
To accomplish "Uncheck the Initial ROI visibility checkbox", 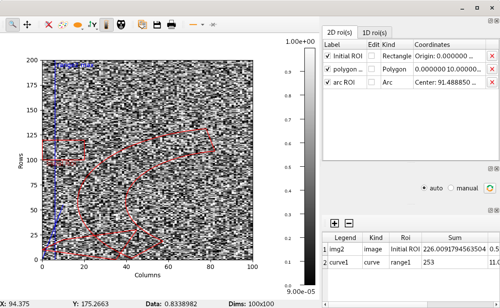I will point(328,56).
